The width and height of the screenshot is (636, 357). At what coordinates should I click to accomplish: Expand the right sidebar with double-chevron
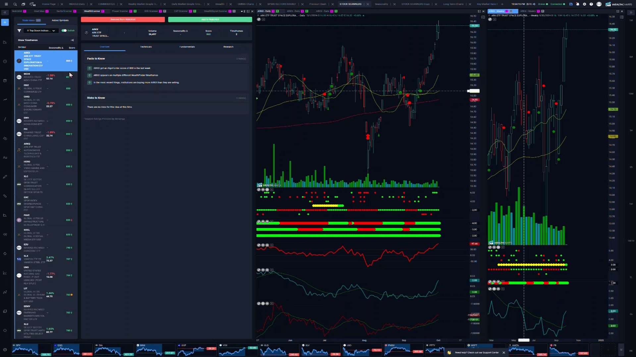click(631, 12)
